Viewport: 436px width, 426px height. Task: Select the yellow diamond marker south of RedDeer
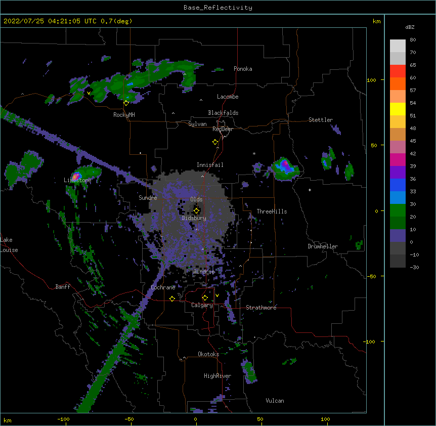(215, 142)
